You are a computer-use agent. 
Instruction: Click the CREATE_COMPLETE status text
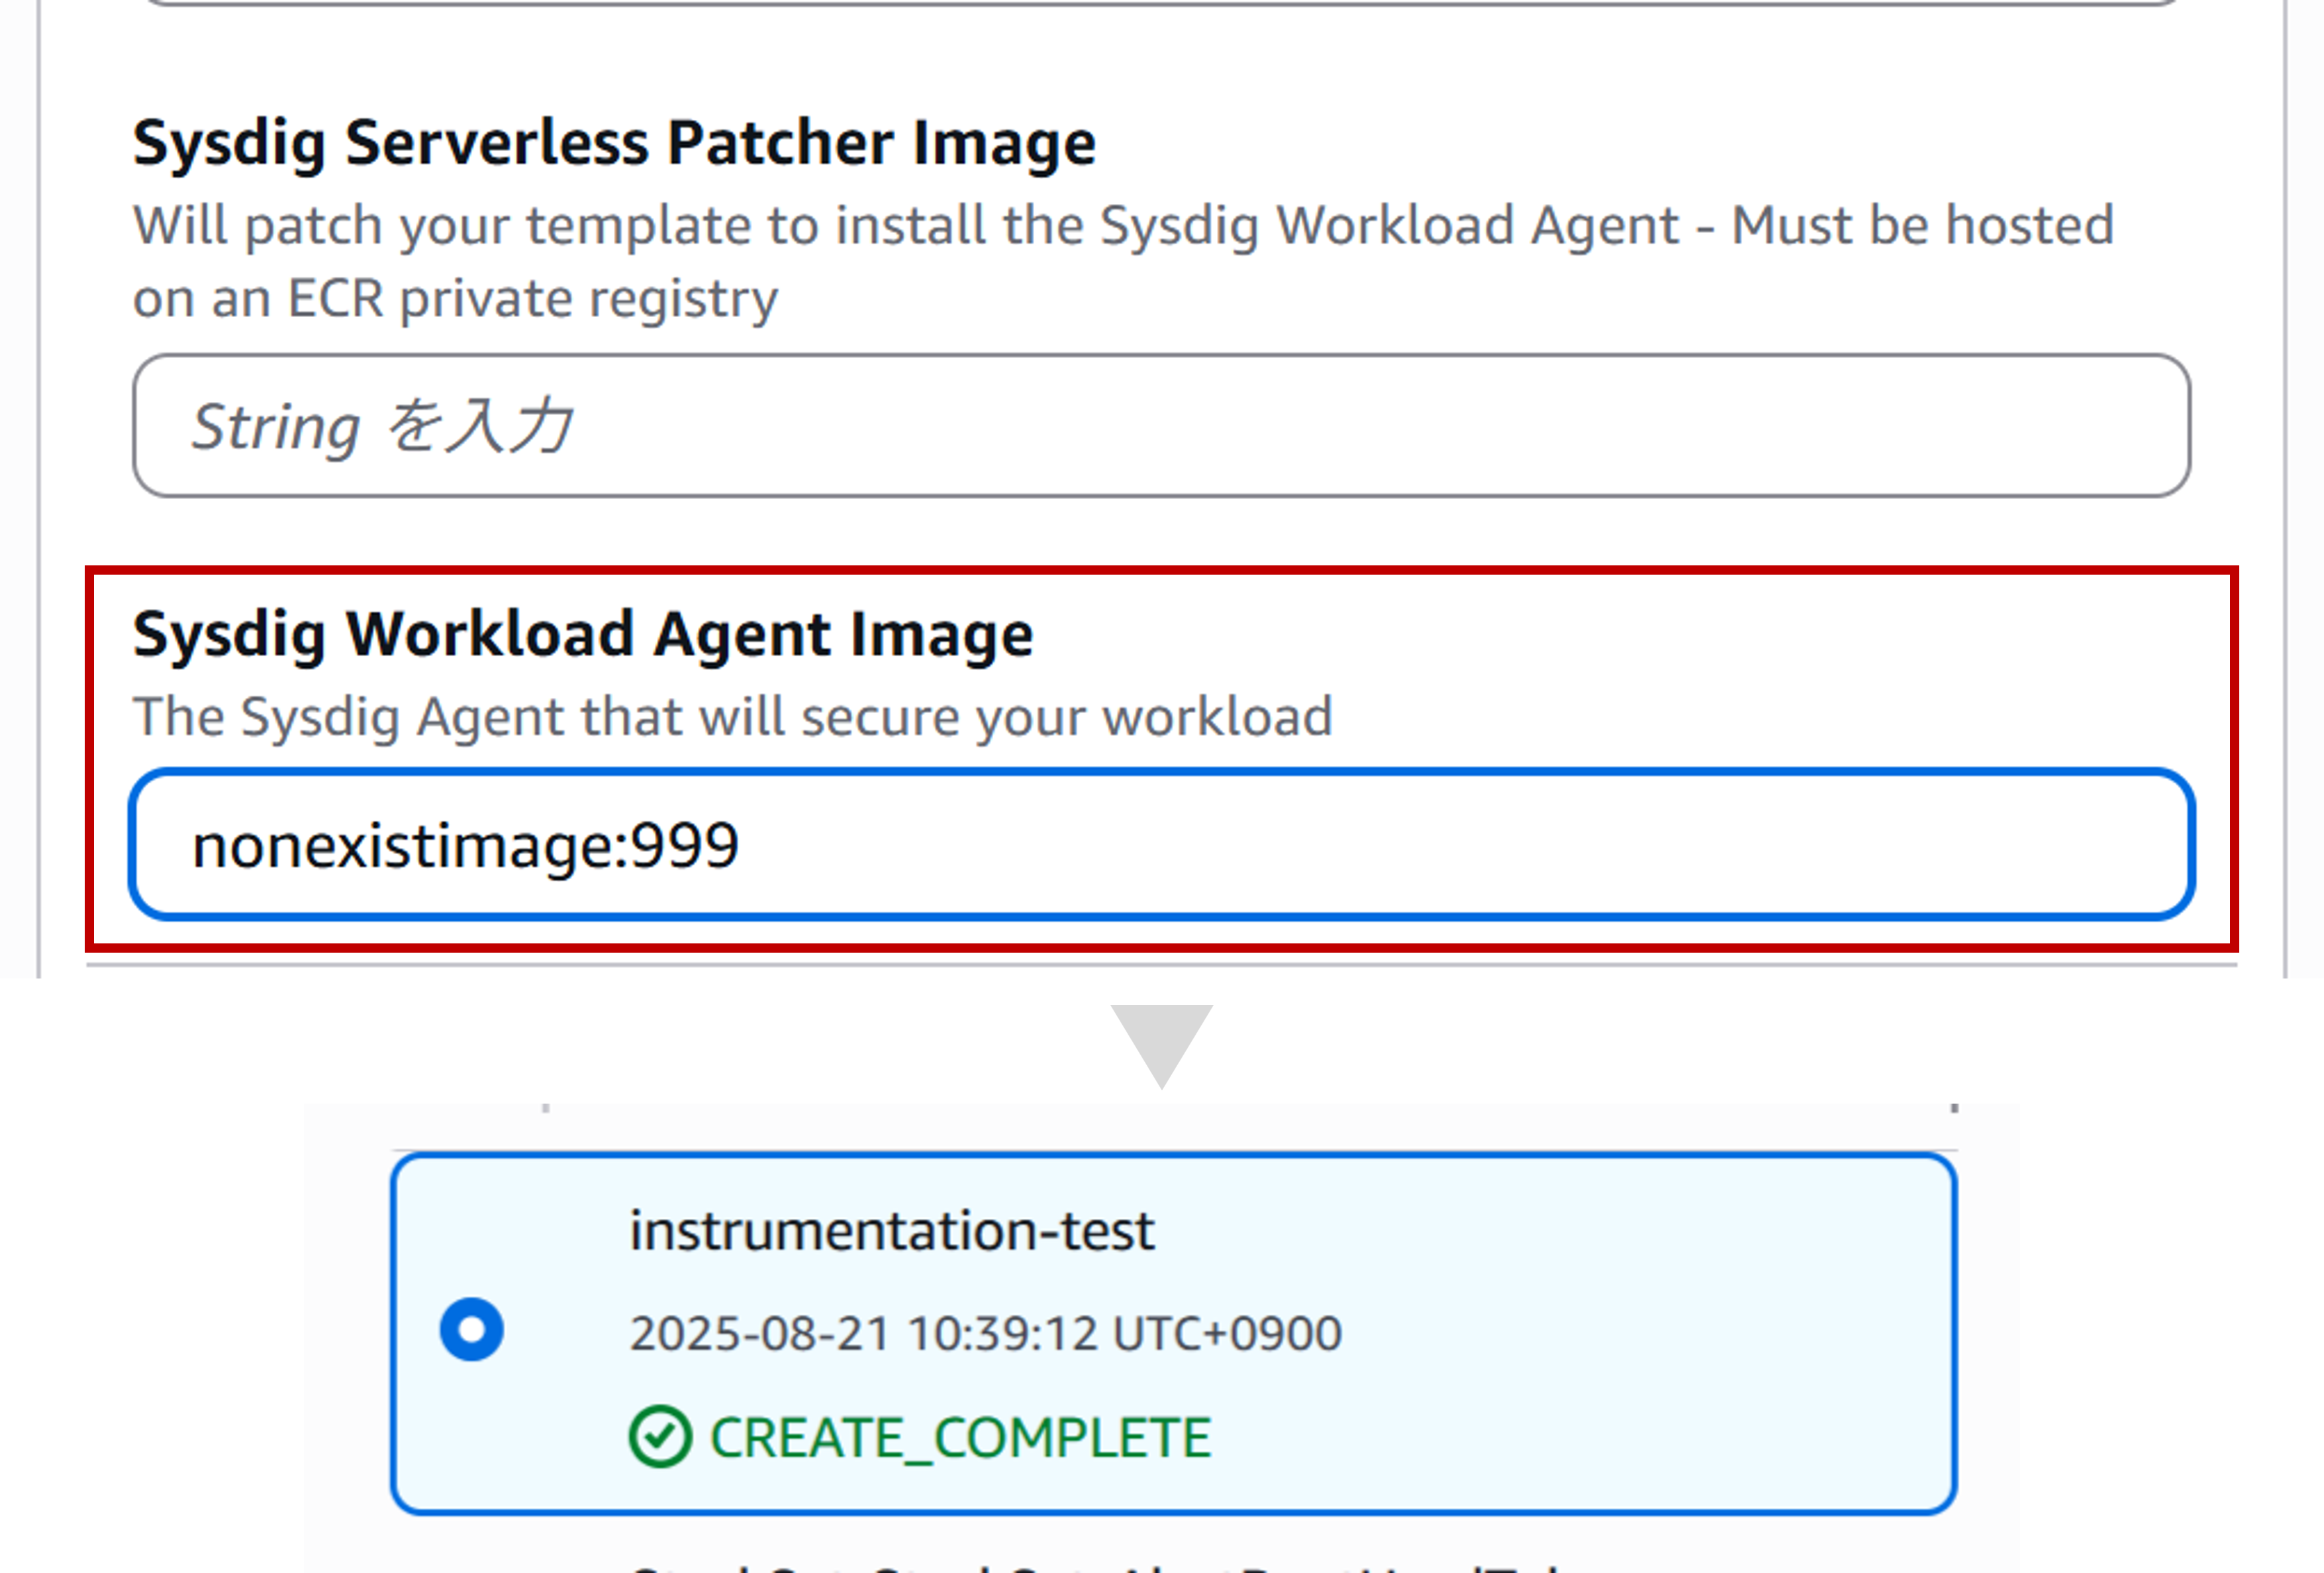pos(960,1438)
